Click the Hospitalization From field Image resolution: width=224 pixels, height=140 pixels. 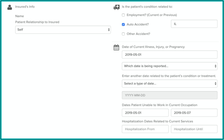(x=145, y=129)
